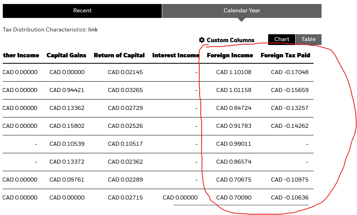Viewport: 357px width, 215px height.
Task: Select Foreign Income value CAD 0.91783
Action: (x=234, y=126)
